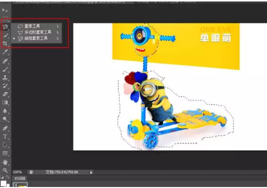Click the status bar icon beside 100%
The height and width of the screenshot is (188, 267).
(31, 172)
